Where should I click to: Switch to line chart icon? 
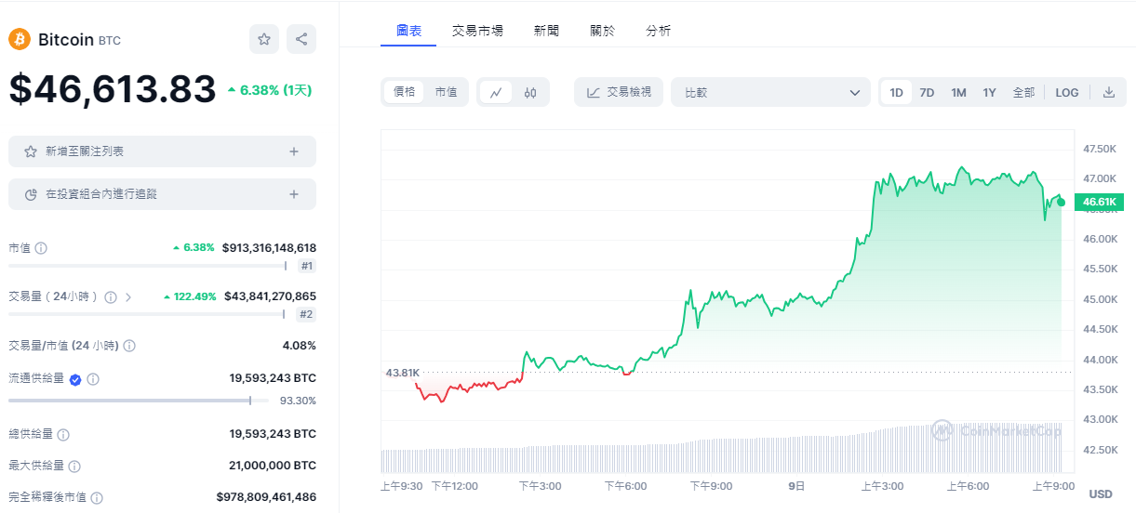coord(496,92)
